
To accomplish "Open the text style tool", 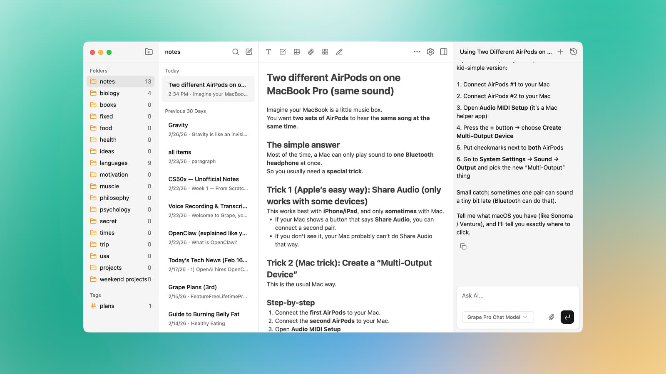I will pyautogui.click(x=268, y=52).
